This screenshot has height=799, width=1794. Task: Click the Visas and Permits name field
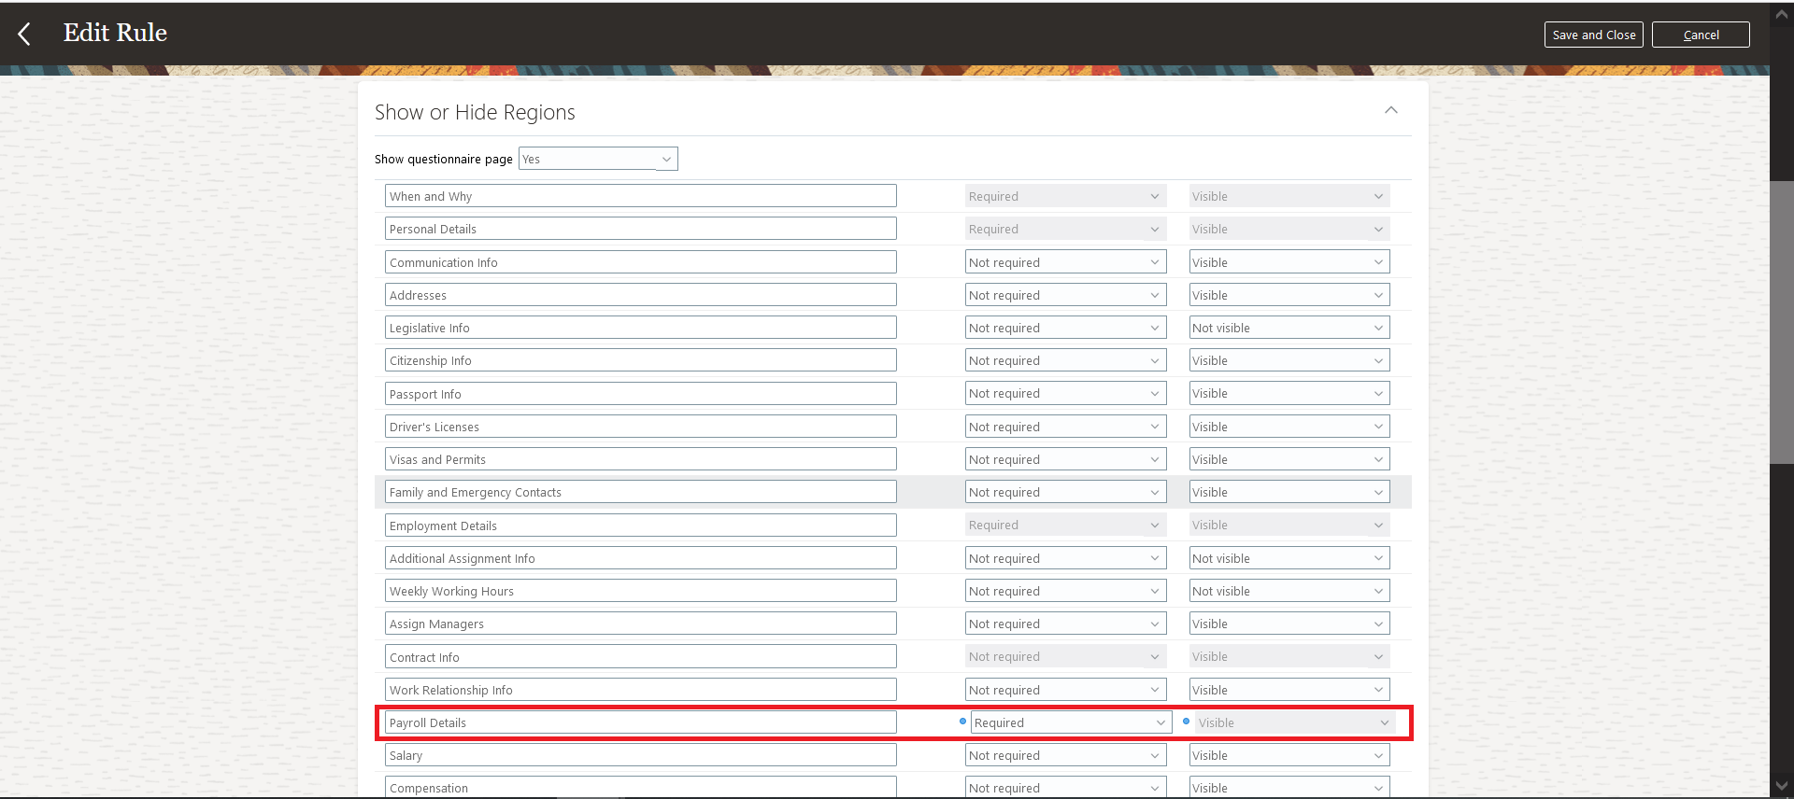(641, 459)
